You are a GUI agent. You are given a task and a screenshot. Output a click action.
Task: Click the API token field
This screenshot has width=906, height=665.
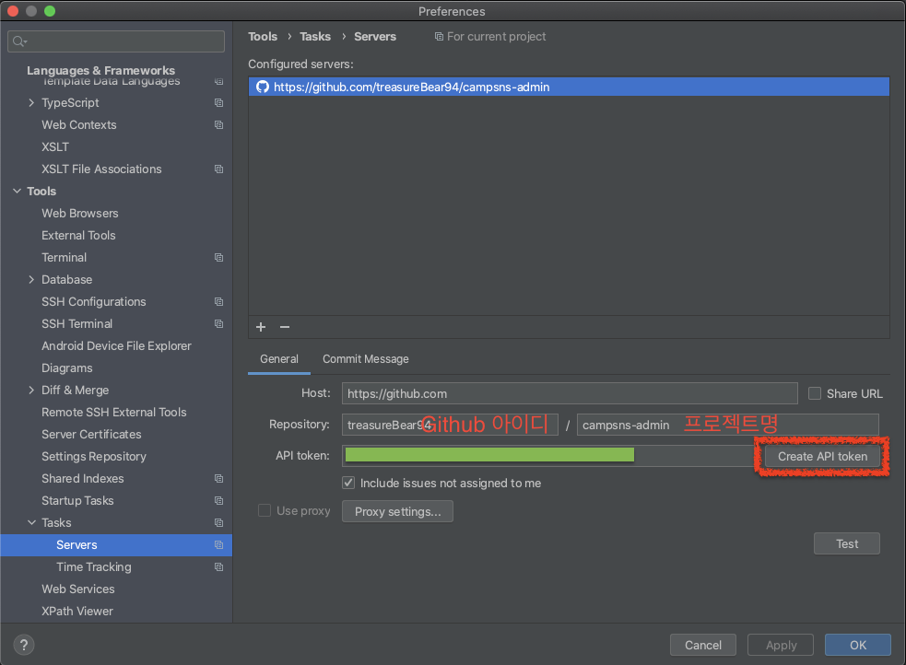[549, 455]
